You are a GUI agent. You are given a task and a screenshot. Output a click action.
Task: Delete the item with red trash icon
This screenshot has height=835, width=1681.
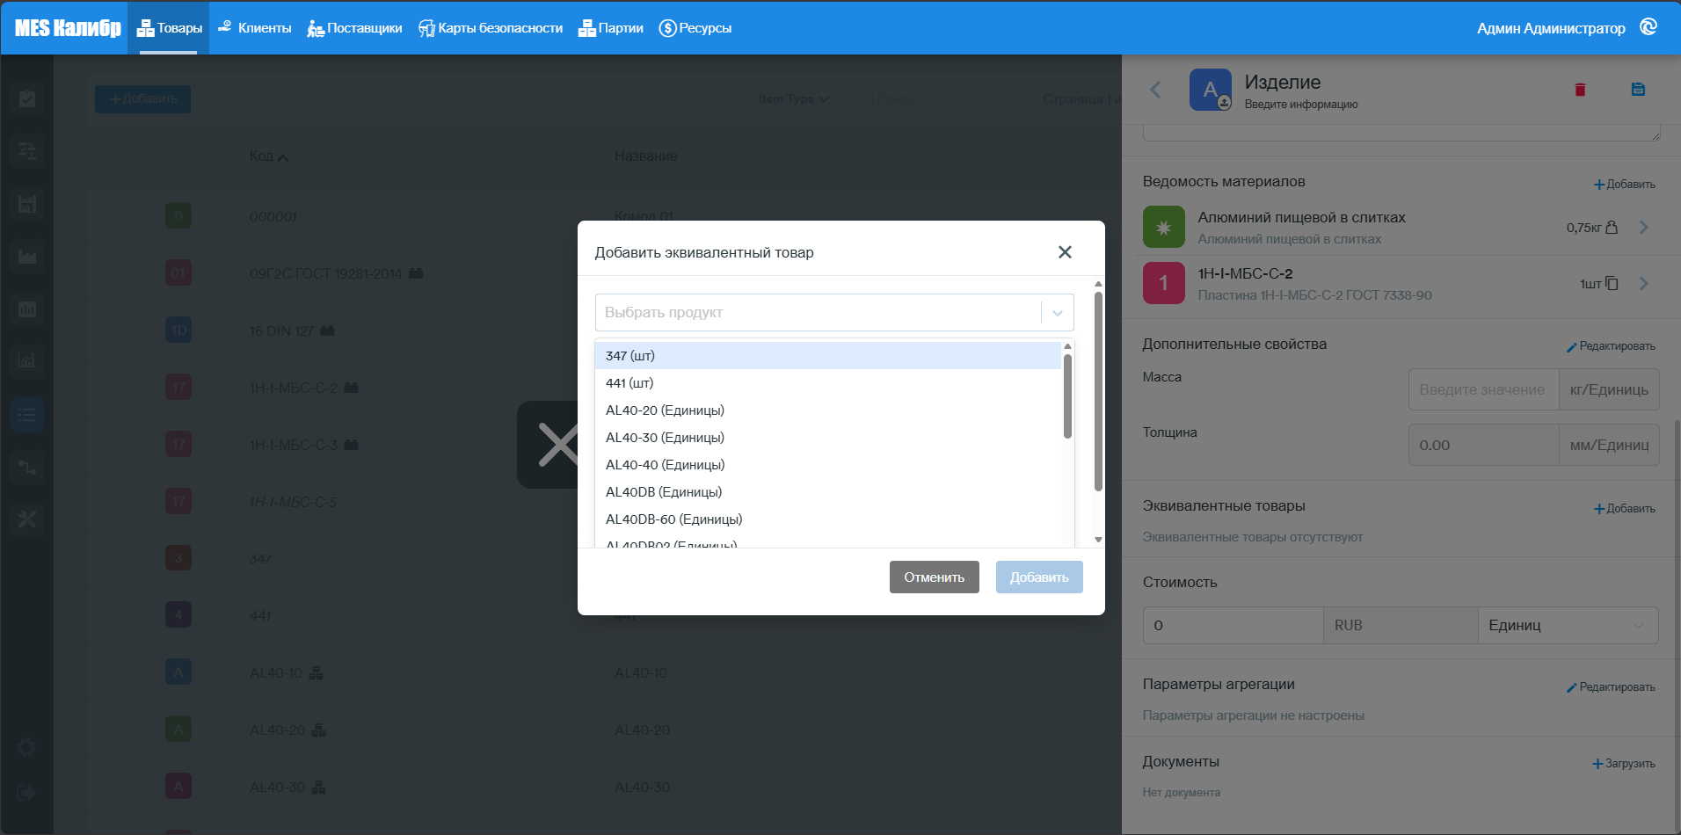click(x=1580, y=90)
